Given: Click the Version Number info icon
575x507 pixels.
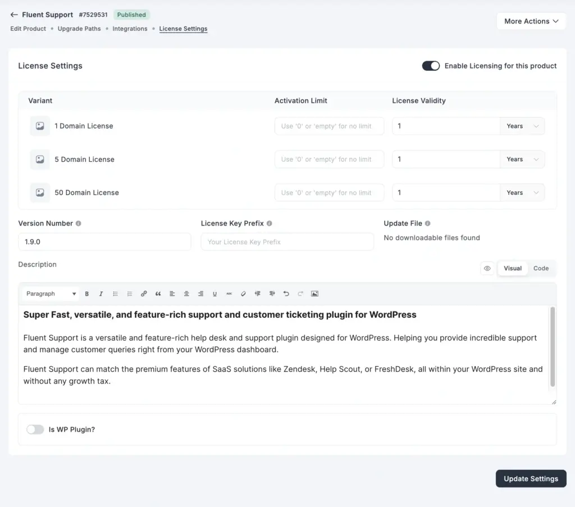Looking at the screenshot, I should [x=79, y=223].
